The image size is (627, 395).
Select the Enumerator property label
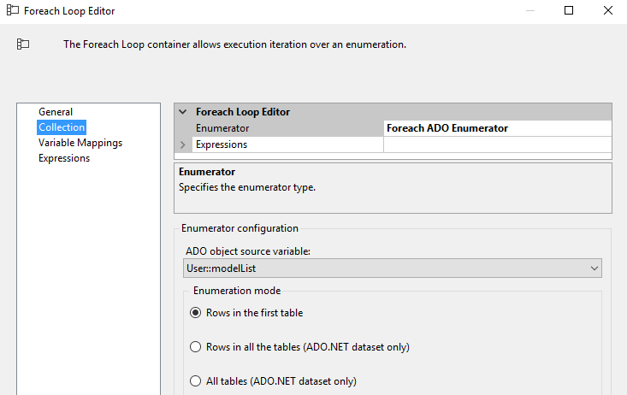pyautogui.click(x=222, y=128)
